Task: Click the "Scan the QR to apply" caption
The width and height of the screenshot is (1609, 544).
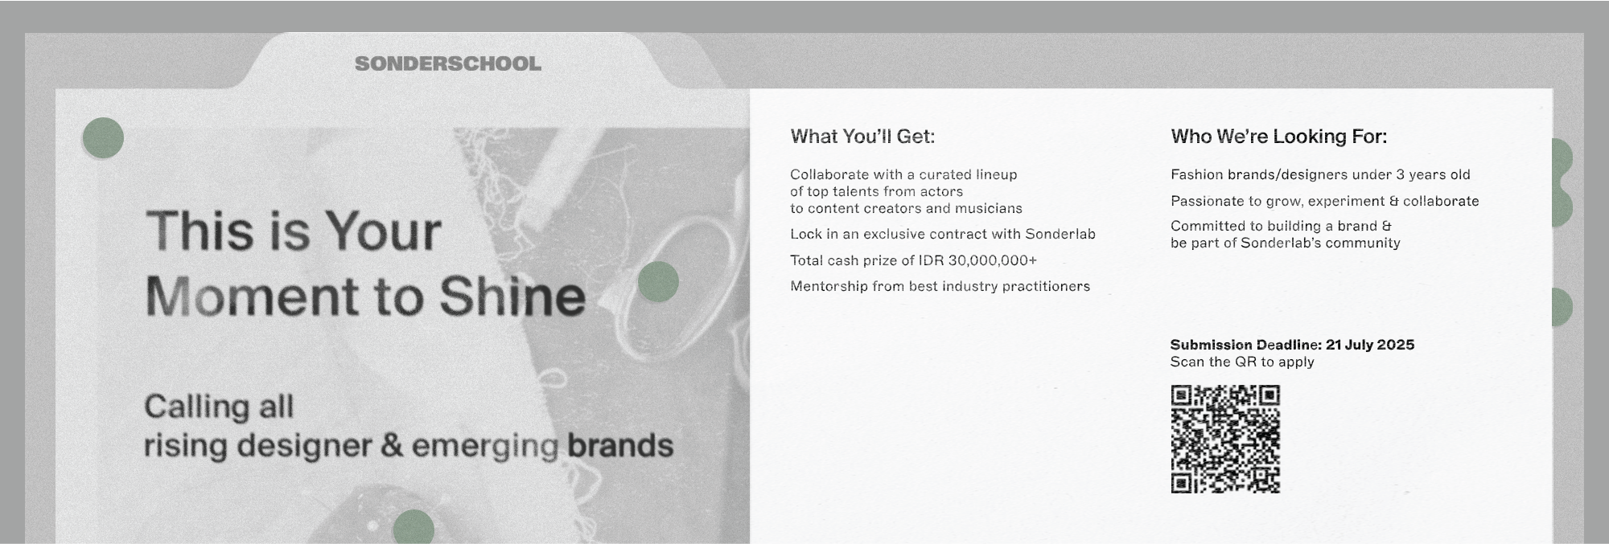Action: coord(1242,362)
